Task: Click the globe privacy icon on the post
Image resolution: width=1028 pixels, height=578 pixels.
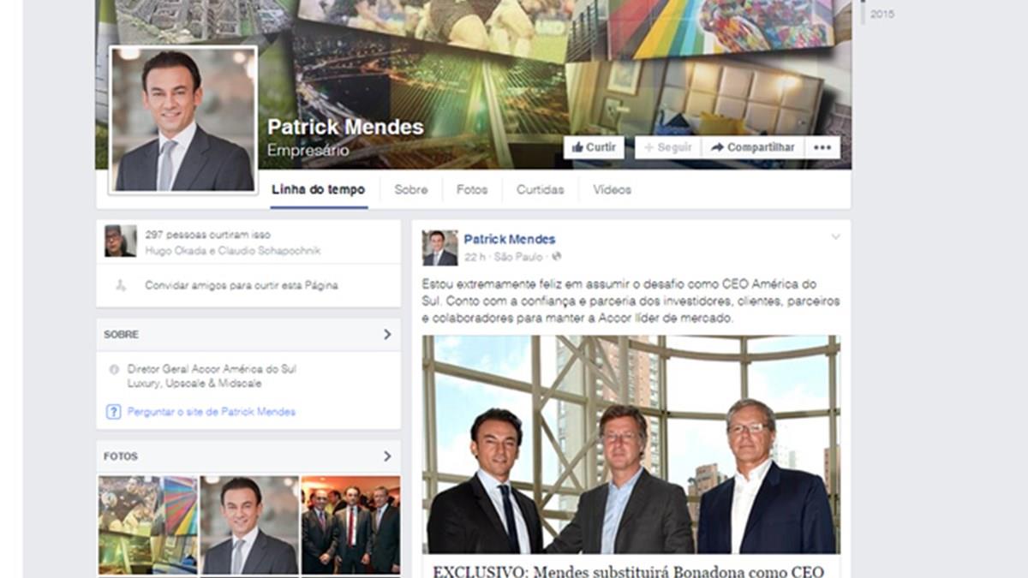Action: pyautogui.click(x=557, y=256)
